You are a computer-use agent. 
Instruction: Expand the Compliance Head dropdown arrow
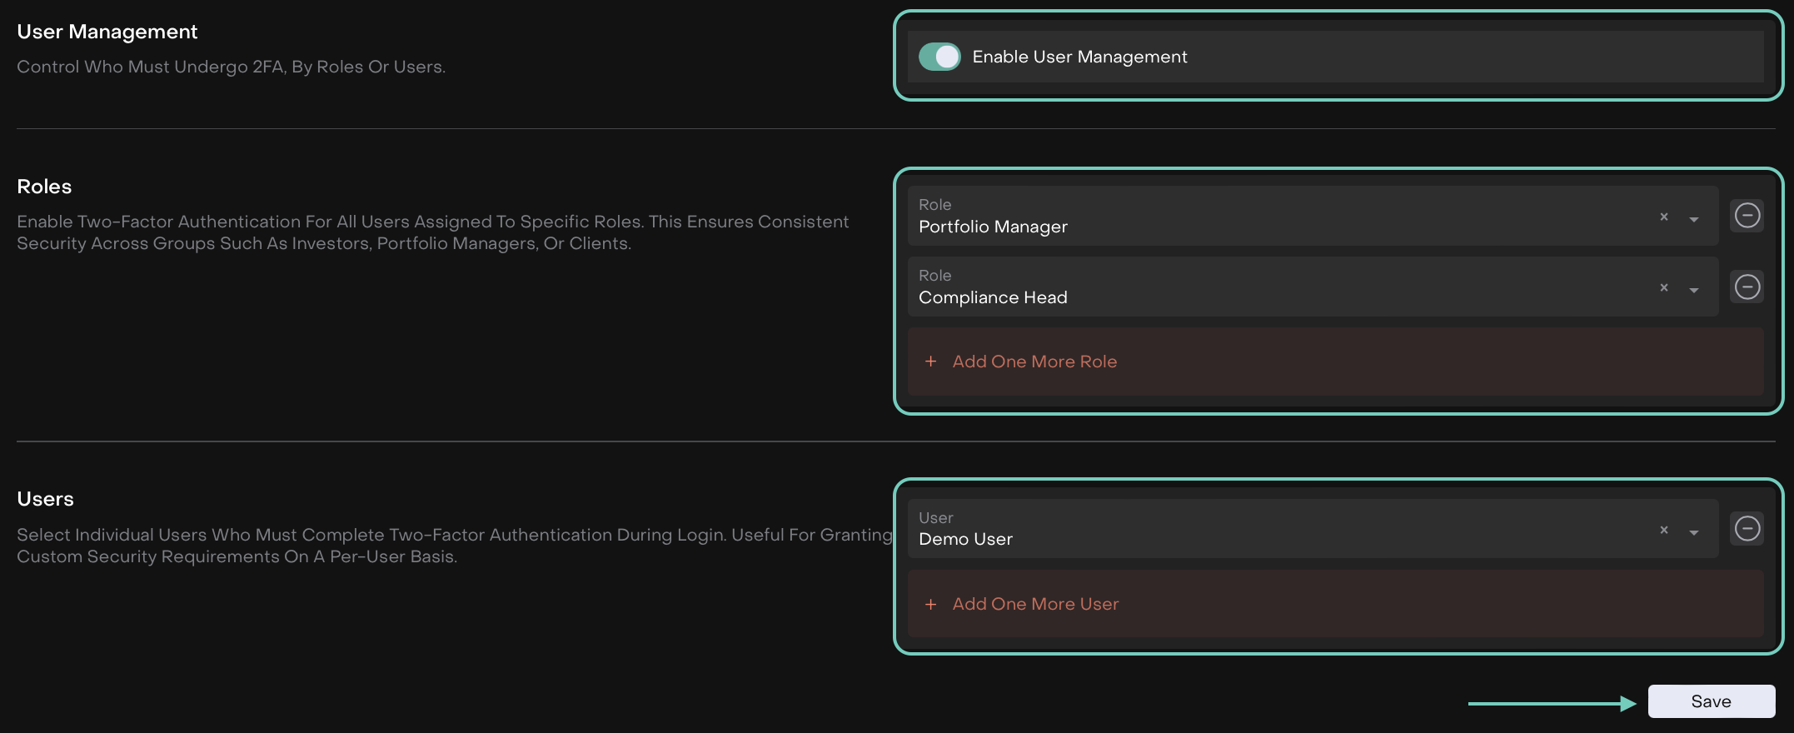(1693, 290)
